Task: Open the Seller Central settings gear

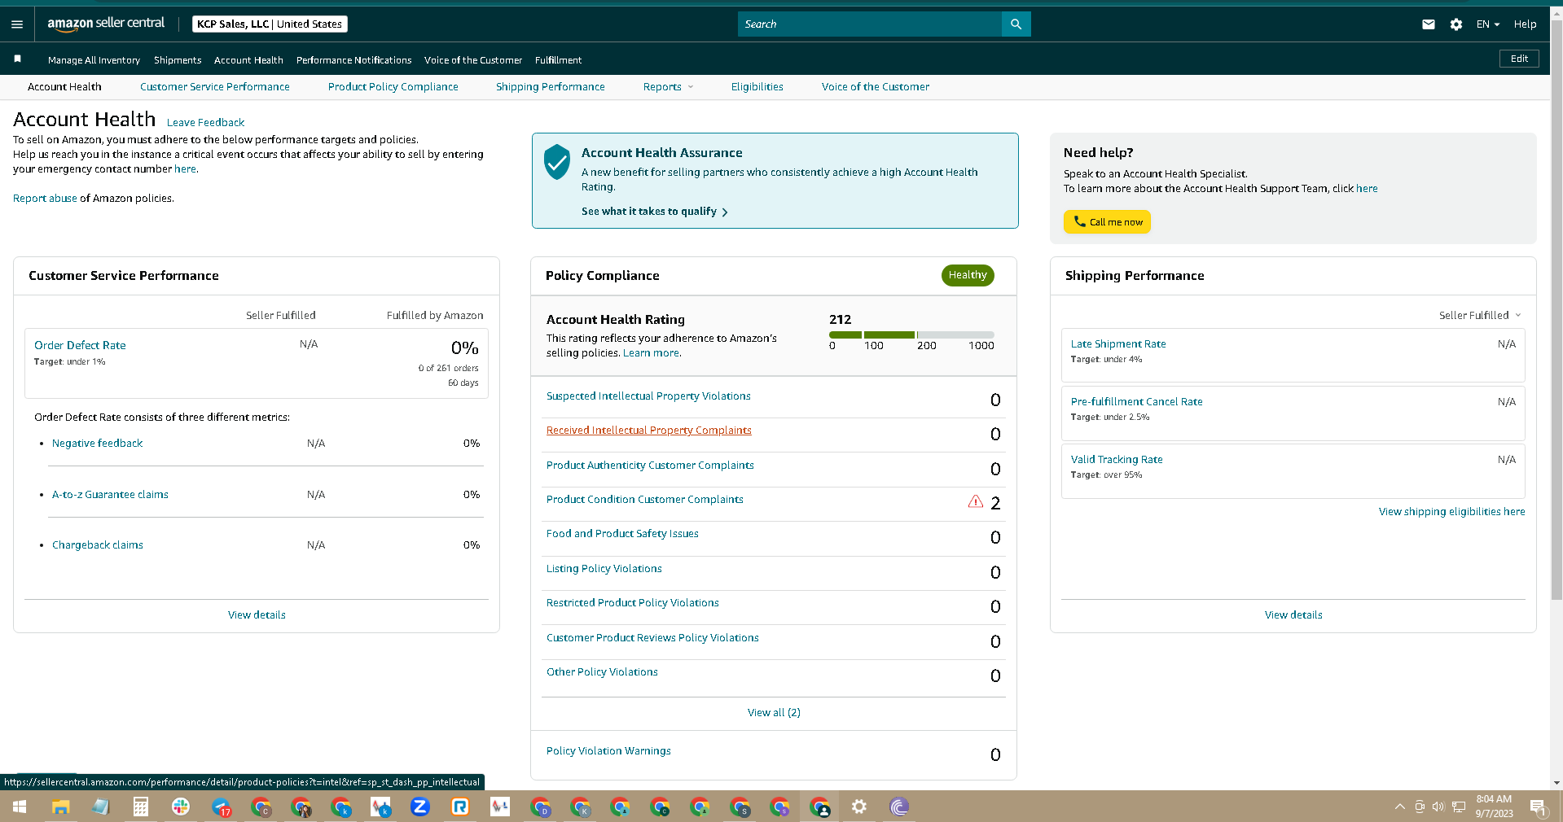Action: pos(1456,24)
